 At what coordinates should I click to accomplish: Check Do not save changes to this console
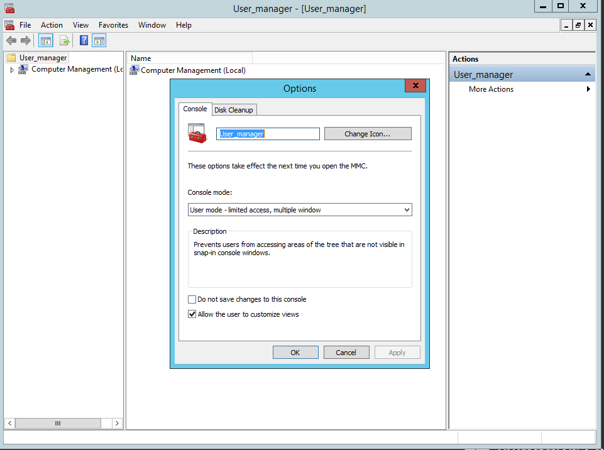pyautogui.click(x=192, y=299)
